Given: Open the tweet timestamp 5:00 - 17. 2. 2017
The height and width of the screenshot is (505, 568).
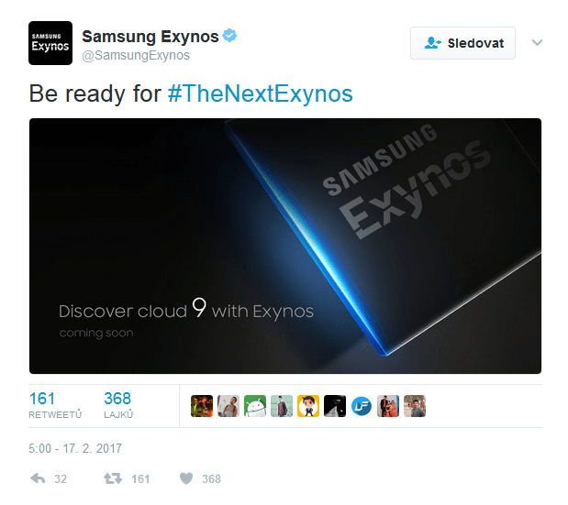Looking at the screenshot, I should (x=75, y=448).
